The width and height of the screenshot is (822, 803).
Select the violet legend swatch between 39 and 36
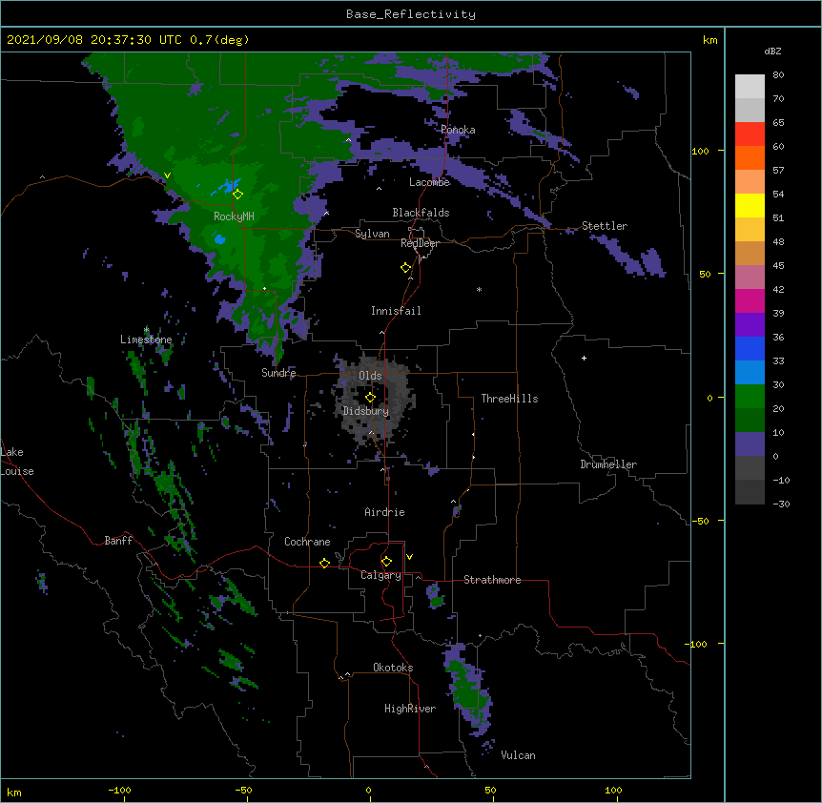(x=750, y=325)
